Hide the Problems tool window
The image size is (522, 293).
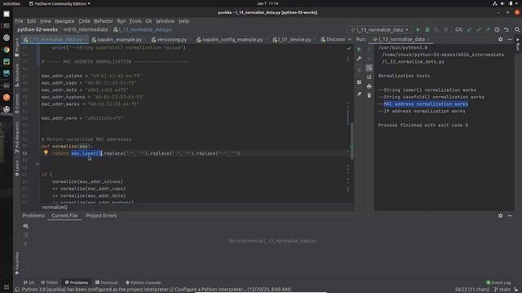pos(510,216)
